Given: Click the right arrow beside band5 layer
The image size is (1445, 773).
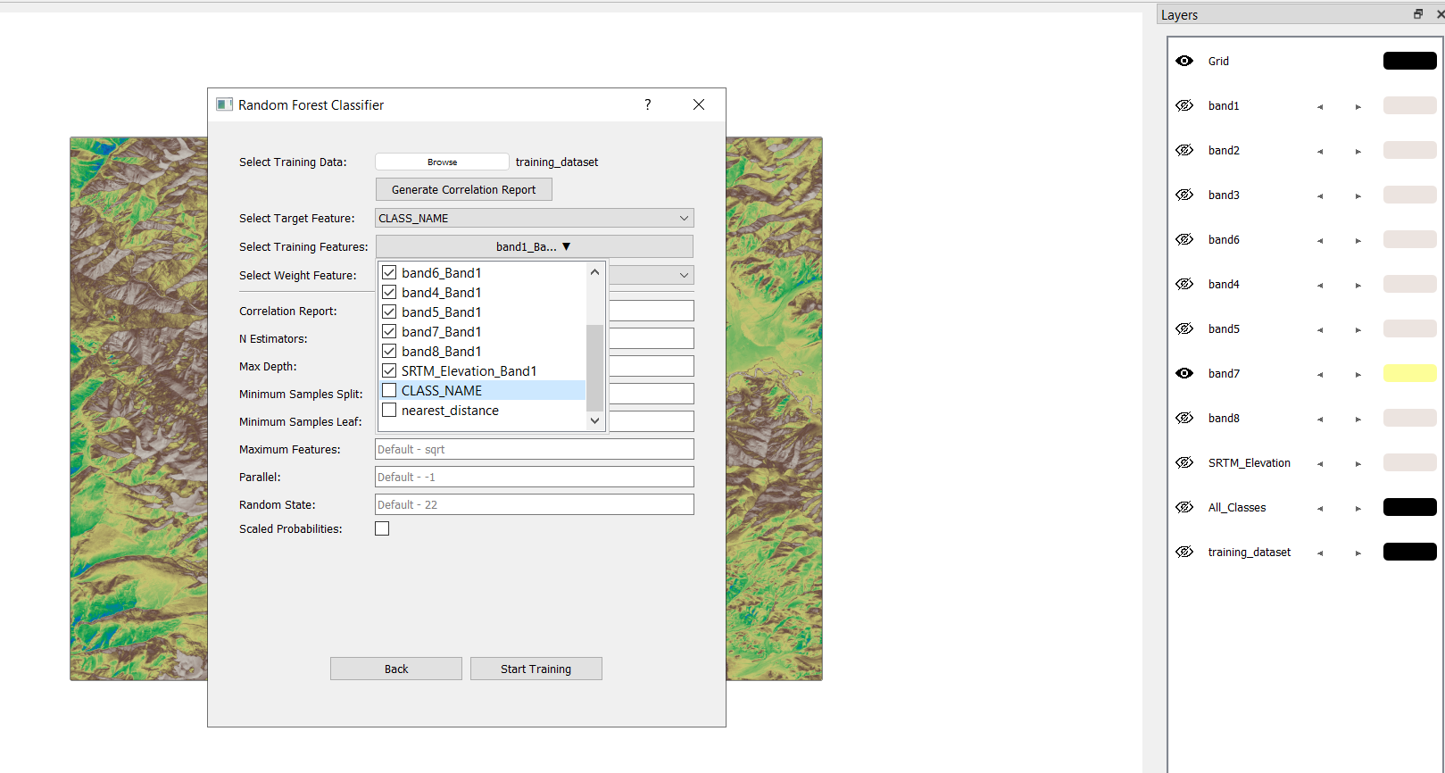Looking at the screenshot, I should tap(1358, 330).
